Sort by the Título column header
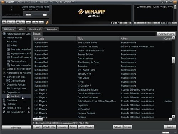Screen dimensions: 178x134 (x=98, y=38)
